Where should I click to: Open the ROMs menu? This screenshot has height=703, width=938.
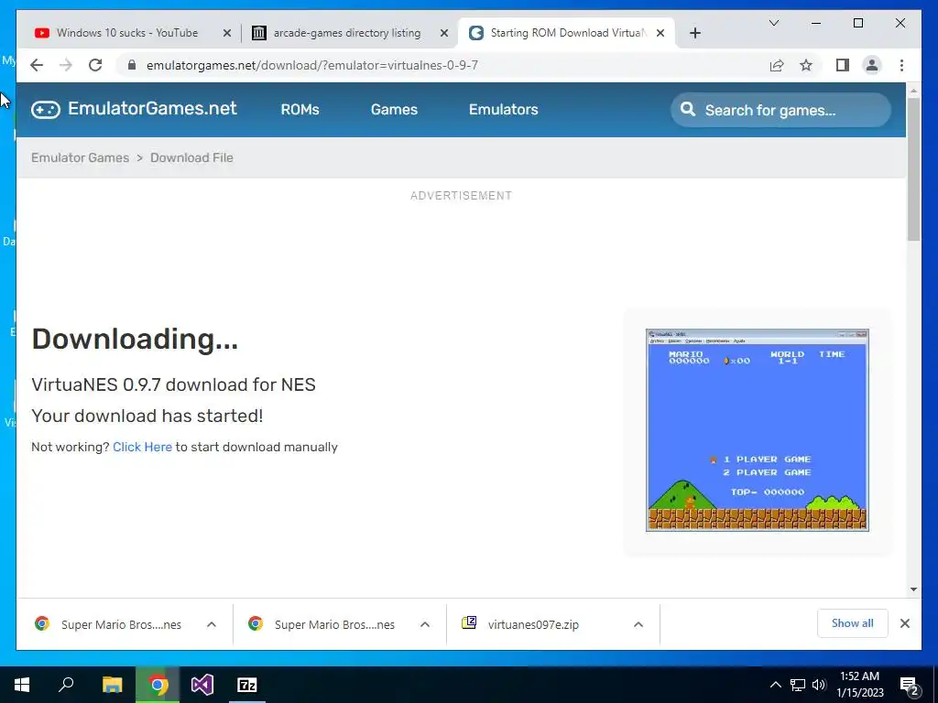pos(300,110)
